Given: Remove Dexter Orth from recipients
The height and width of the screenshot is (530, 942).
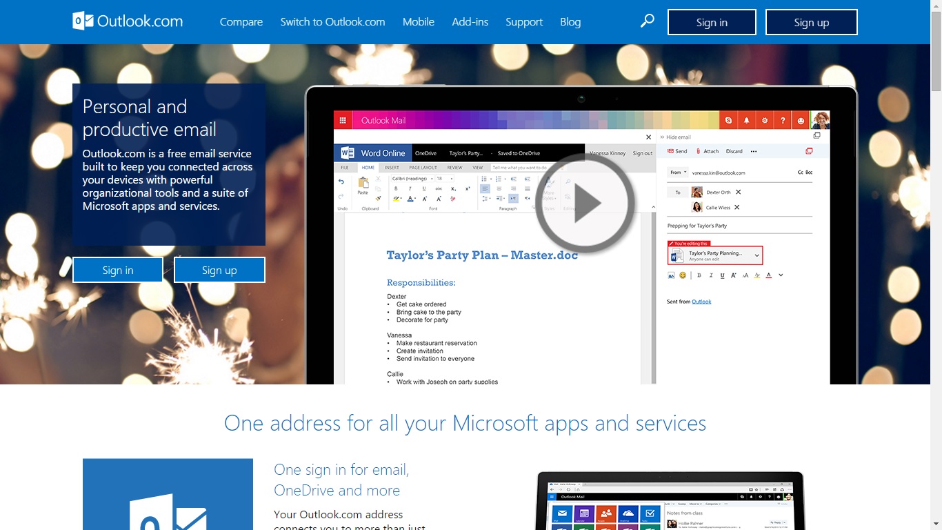Looking at the screenshot, I should [738, 193].
